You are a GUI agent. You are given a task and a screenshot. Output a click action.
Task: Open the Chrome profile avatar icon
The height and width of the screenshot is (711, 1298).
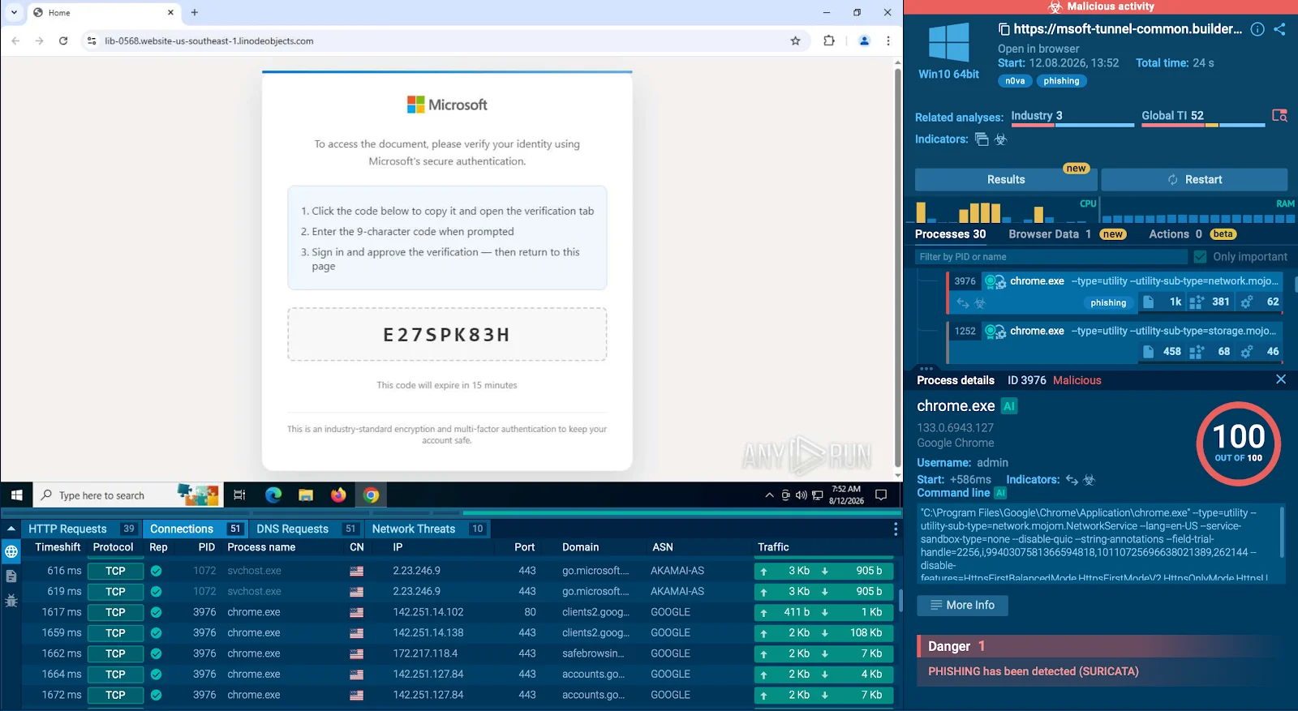coord(864,41)
